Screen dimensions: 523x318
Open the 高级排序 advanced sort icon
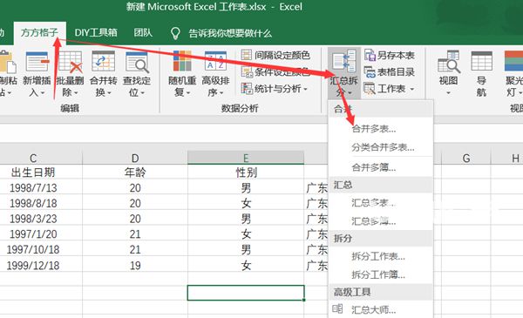pos(215,74)
